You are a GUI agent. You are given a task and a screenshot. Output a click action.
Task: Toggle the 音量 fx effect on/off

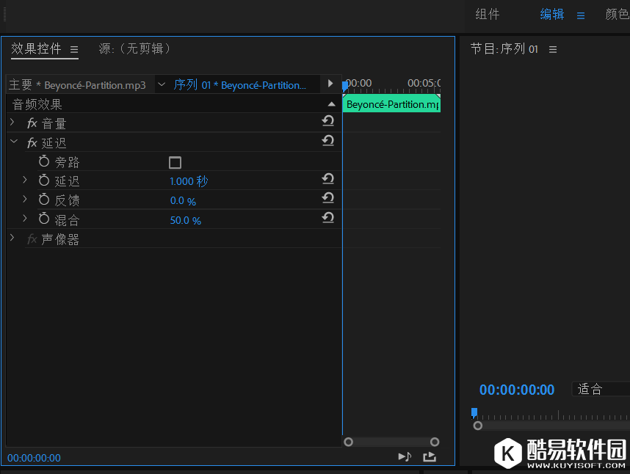click(32, 124)
